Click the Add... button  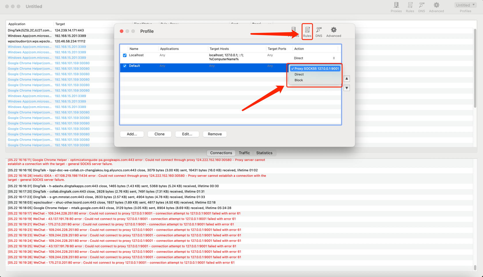pos(132,134)
